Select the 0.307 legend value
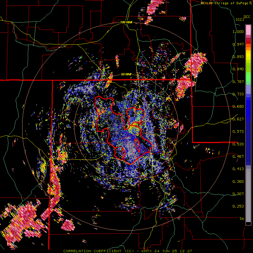The height and width of the screenshot is (253, 253). 238,194
